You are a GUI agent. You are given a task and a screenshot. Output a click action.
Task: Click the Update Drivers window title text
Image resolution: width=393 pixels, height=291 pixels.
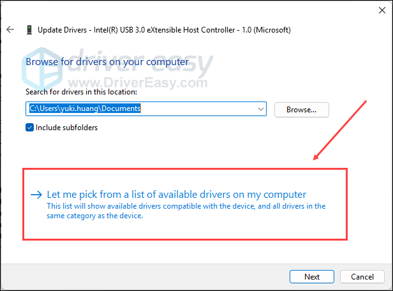(165, 29)
